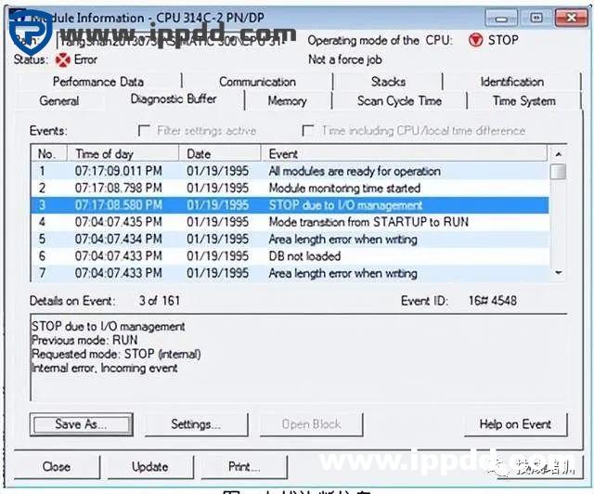Select event 'STOP due to I/O management' row
Screen dimensions: 594x494
(x=291, y=205)
